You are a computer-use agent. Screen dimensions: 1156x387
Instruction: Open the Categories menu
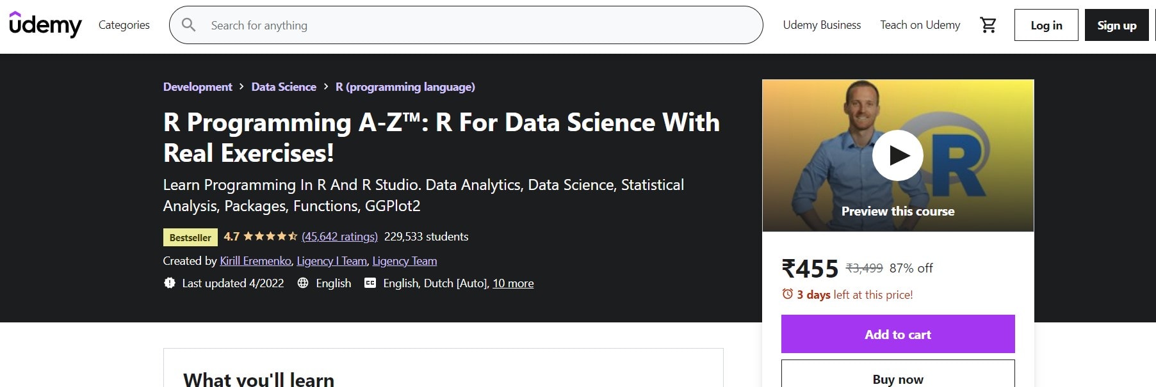pyautogui.click(x=124, y=25)
